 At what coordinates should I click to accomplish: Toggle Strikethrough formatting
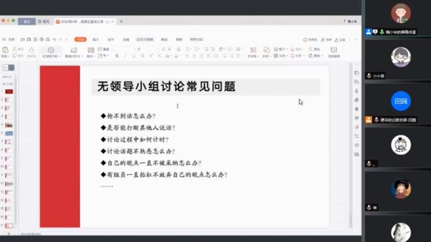click(142, 56)
